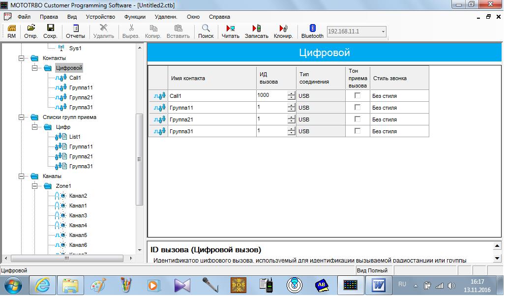Viewport: 505px width, 296px height.
Task: Click the contact icon in the Call1 table row
Action: click(x=159, y=96)
